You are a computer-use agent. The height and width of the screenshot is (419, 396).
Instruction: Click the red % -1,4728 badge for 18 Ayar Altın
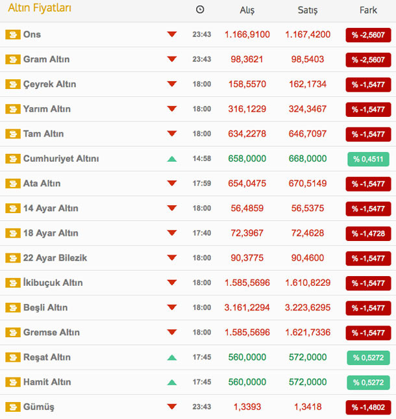point(367,233)
